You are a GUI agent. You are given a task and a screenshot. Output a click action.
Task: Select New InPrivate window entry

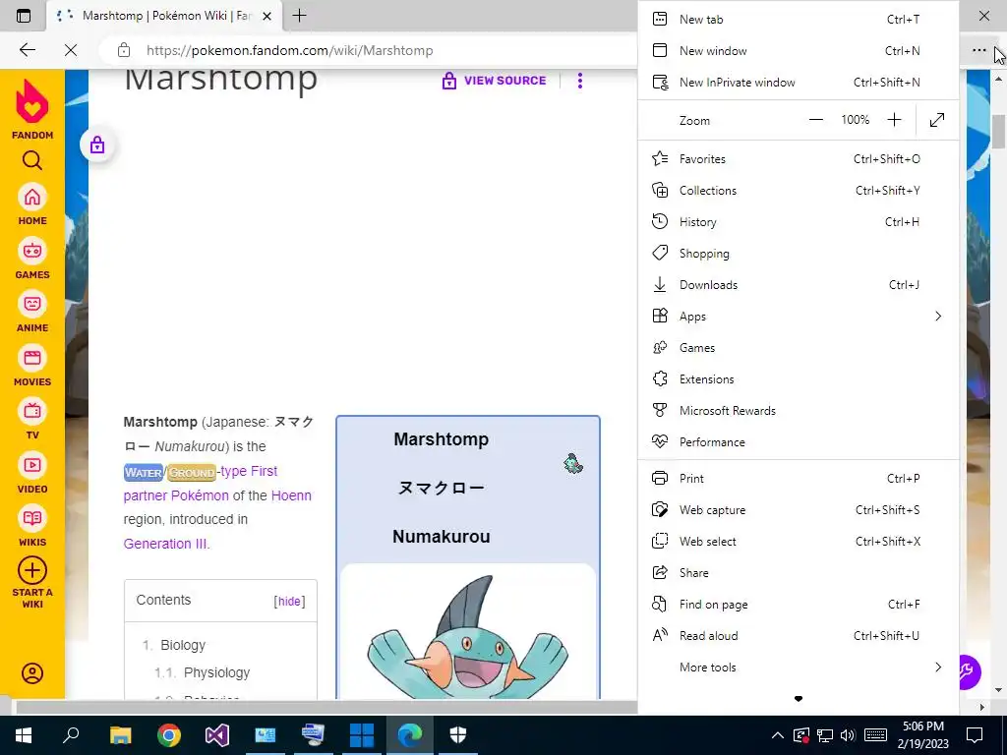pyautogui.click(x=799, y=83)
